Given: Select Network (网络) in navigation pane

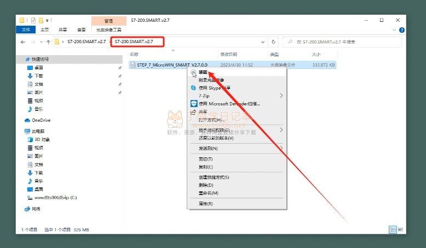Looking at the screenshot, I should (x=36, y=209).
